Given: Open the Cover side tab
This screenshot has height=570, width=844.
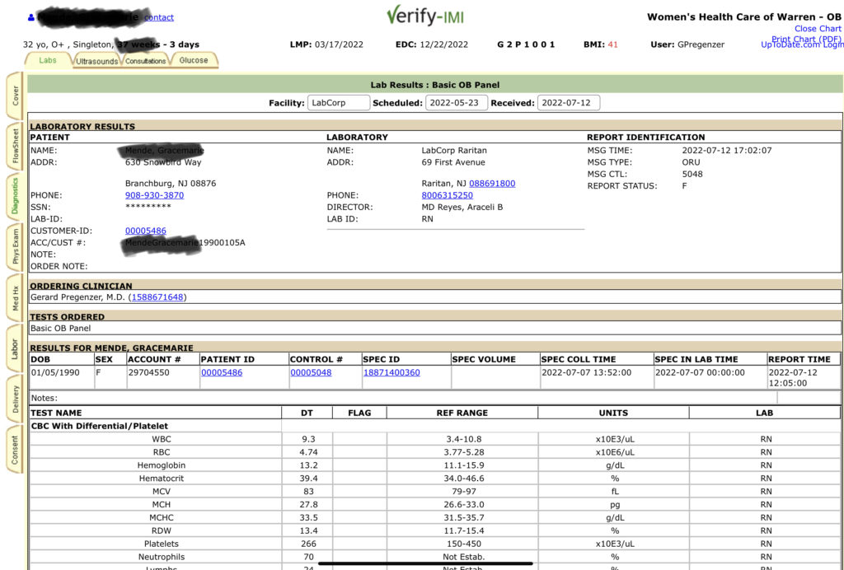Looking at the screenshot, I should pos(15,96).
